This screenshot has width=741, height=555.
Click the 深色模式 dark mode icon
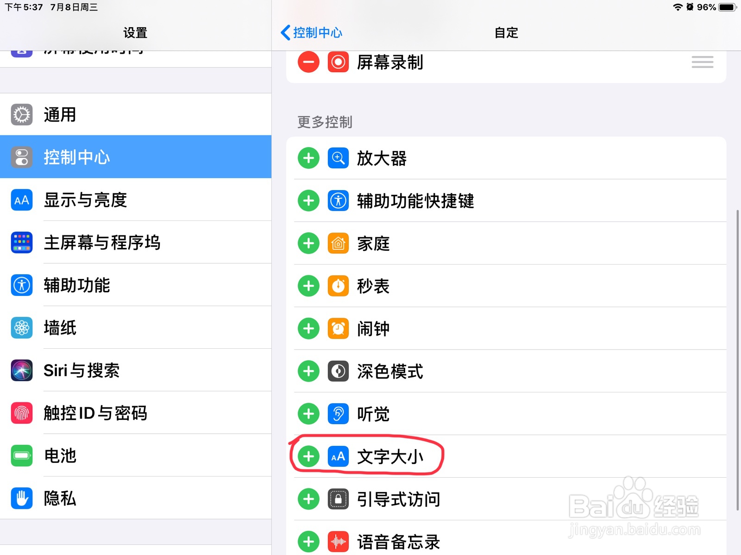point(338,371)
